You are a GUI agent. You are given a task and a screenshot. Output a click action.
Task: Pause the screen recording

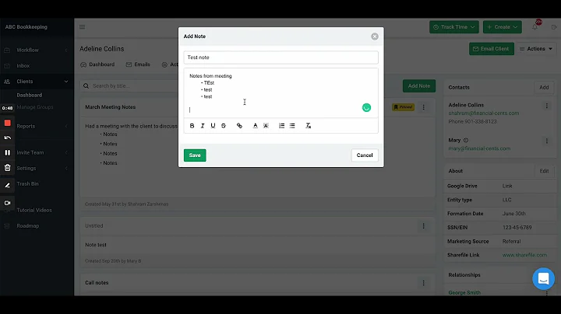pyautogui.click(x=8, y=152)
